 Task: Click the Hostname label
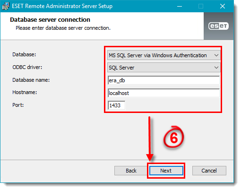(x=25, y=92)
